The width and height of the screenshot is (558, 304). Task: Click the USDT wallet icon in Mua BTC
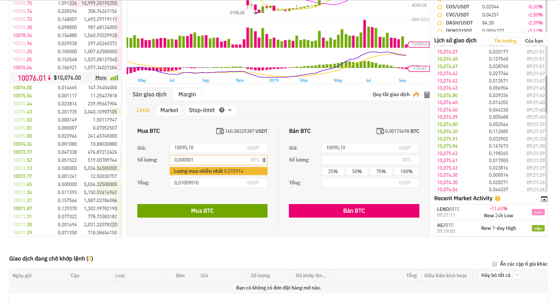[220, 131]
